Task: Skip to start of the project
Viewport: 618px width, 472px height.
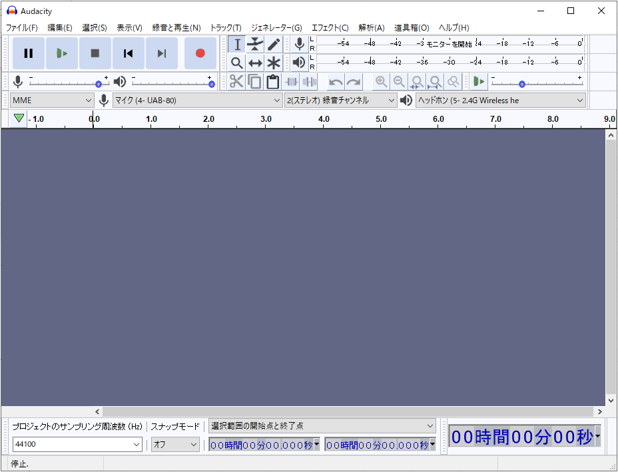Action: [x=128, y=53]
